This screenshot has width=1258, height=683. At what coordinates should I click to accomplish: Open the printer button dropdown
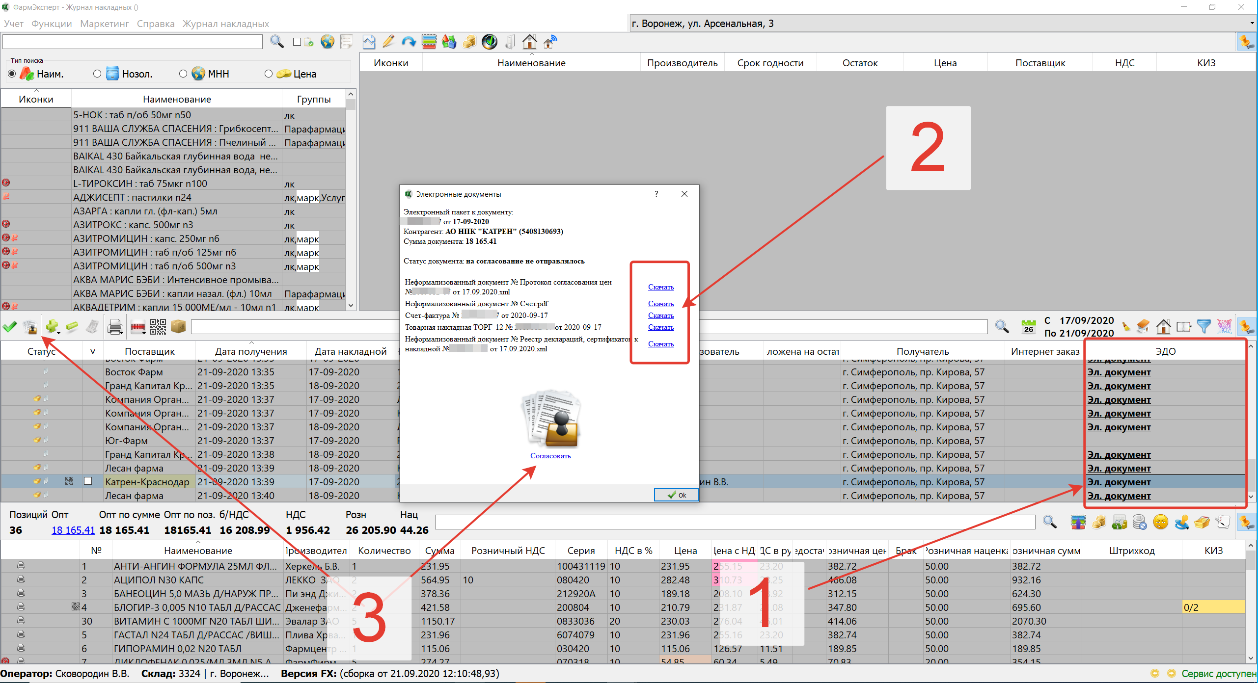(122, 332)
